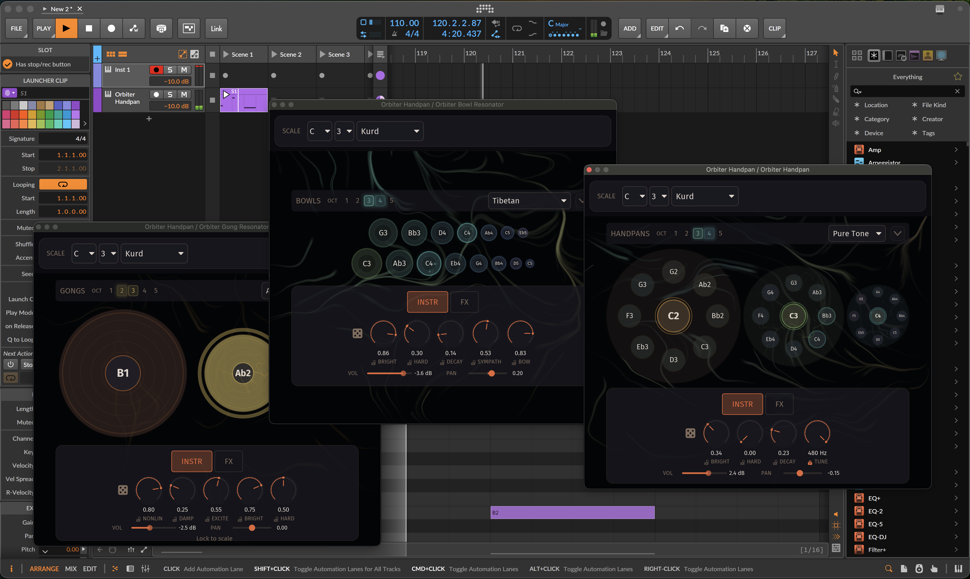
Task: Click the Signature 4/4 field
Action: pos(63,139)
